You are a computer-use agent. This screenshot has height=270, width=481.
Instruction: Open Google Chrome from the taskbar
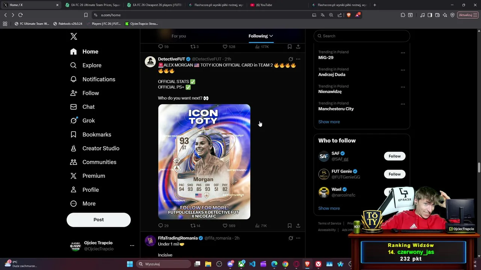pos(285,264)
